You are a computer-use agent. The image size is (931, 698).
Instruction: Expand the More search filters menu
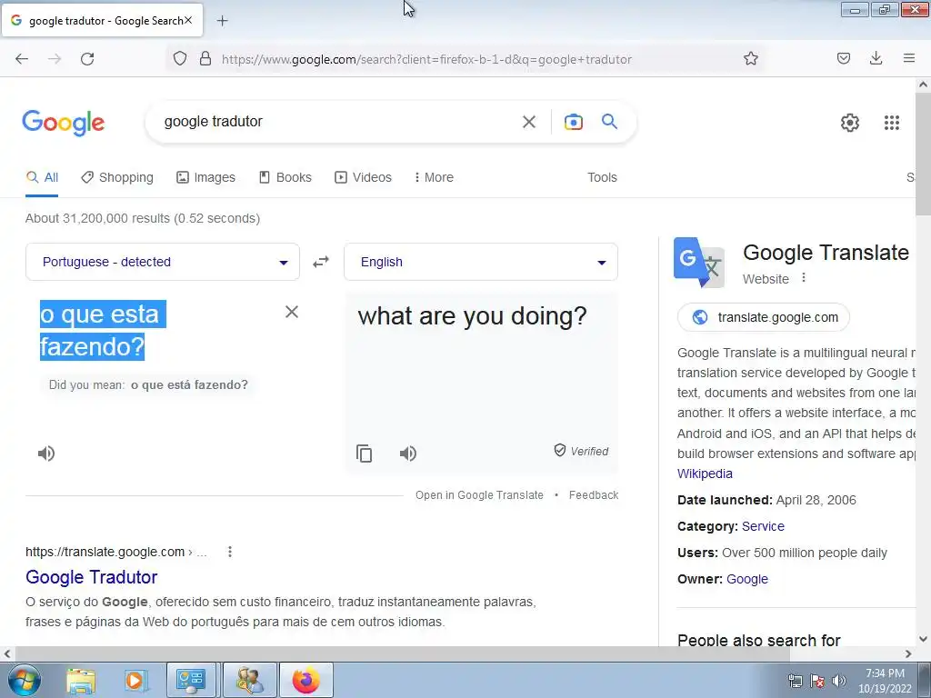(434, 177)
